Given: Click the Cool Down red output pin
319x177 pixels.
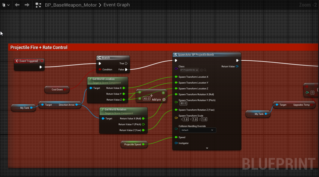Looking at the screenshot, I should click(65, 89).
